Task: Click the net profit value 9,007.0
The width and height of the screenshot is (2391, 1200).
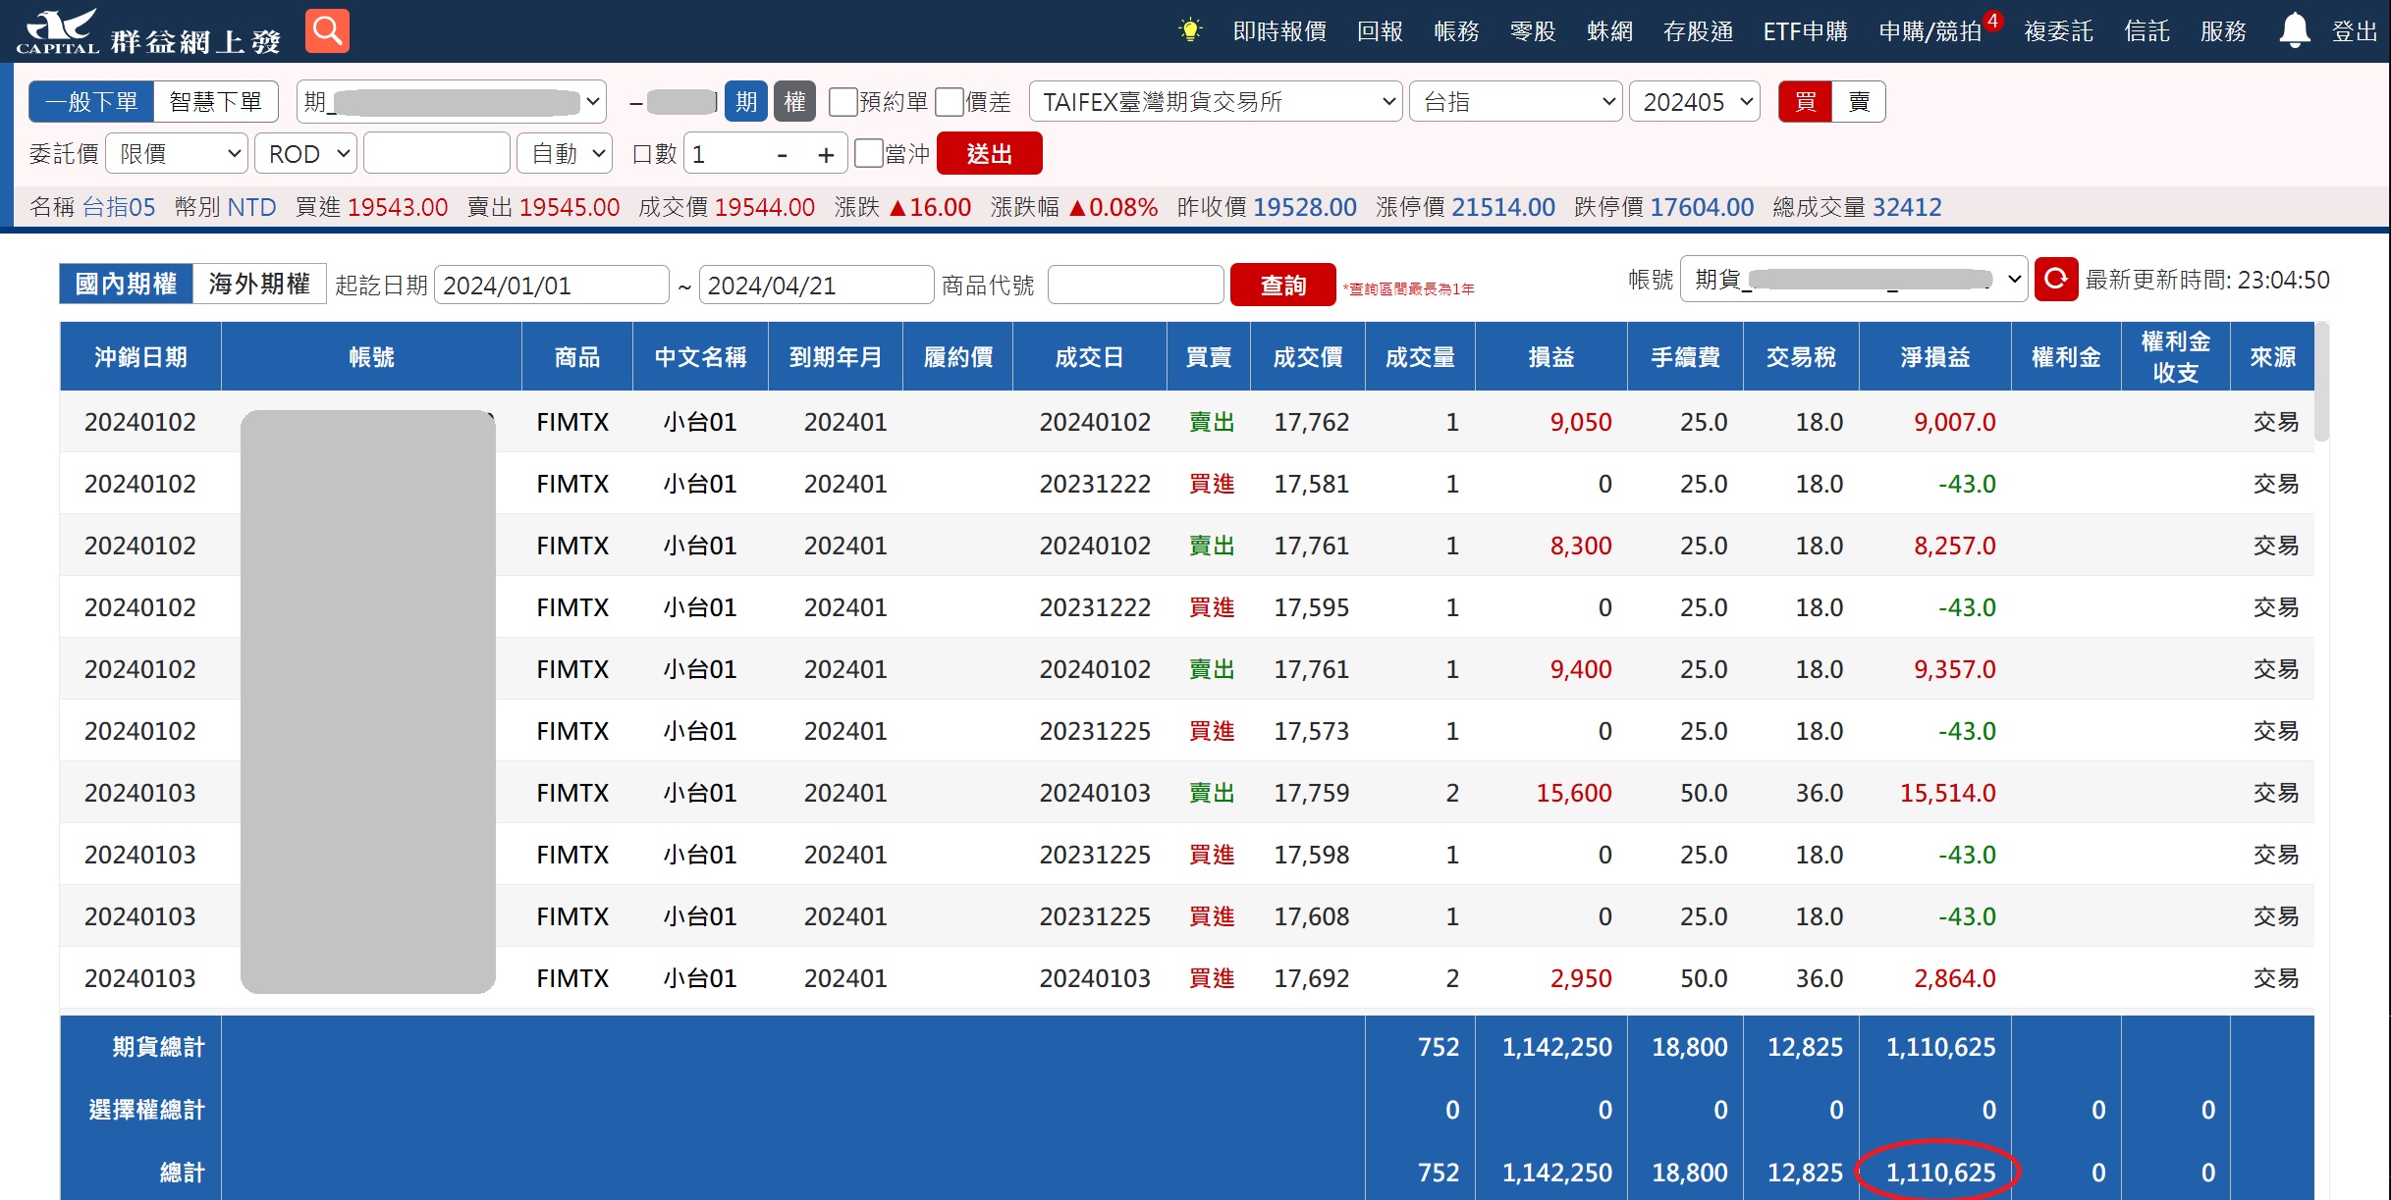Action: (1954, 422)
